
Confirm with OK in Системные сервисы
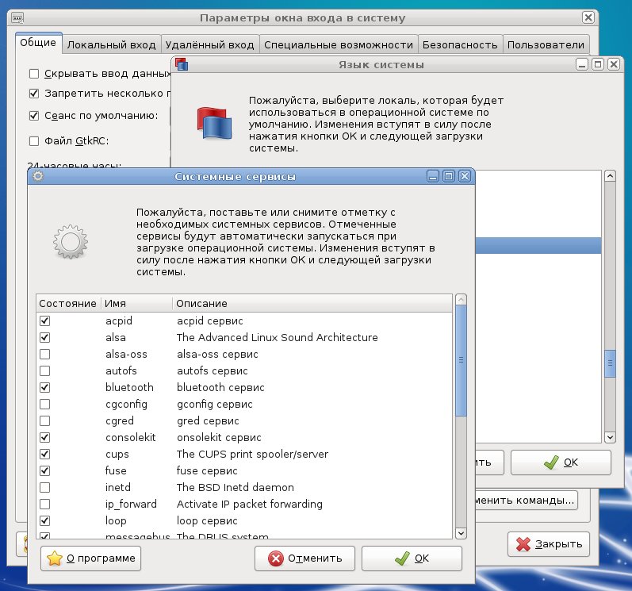(x=412, y=558)
